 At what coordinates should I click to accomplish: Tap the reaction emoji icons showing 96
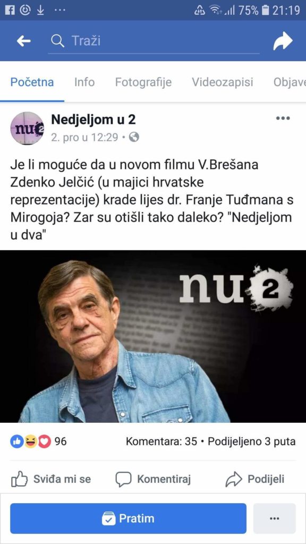(30, 441)
